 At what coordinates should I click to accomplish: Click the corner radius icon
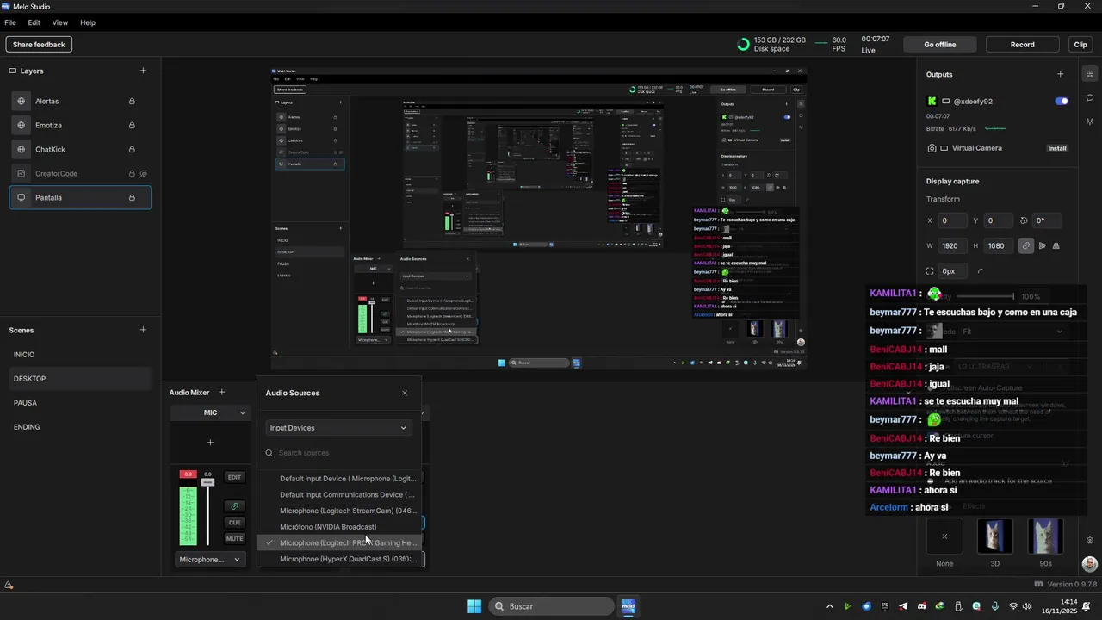980,270
